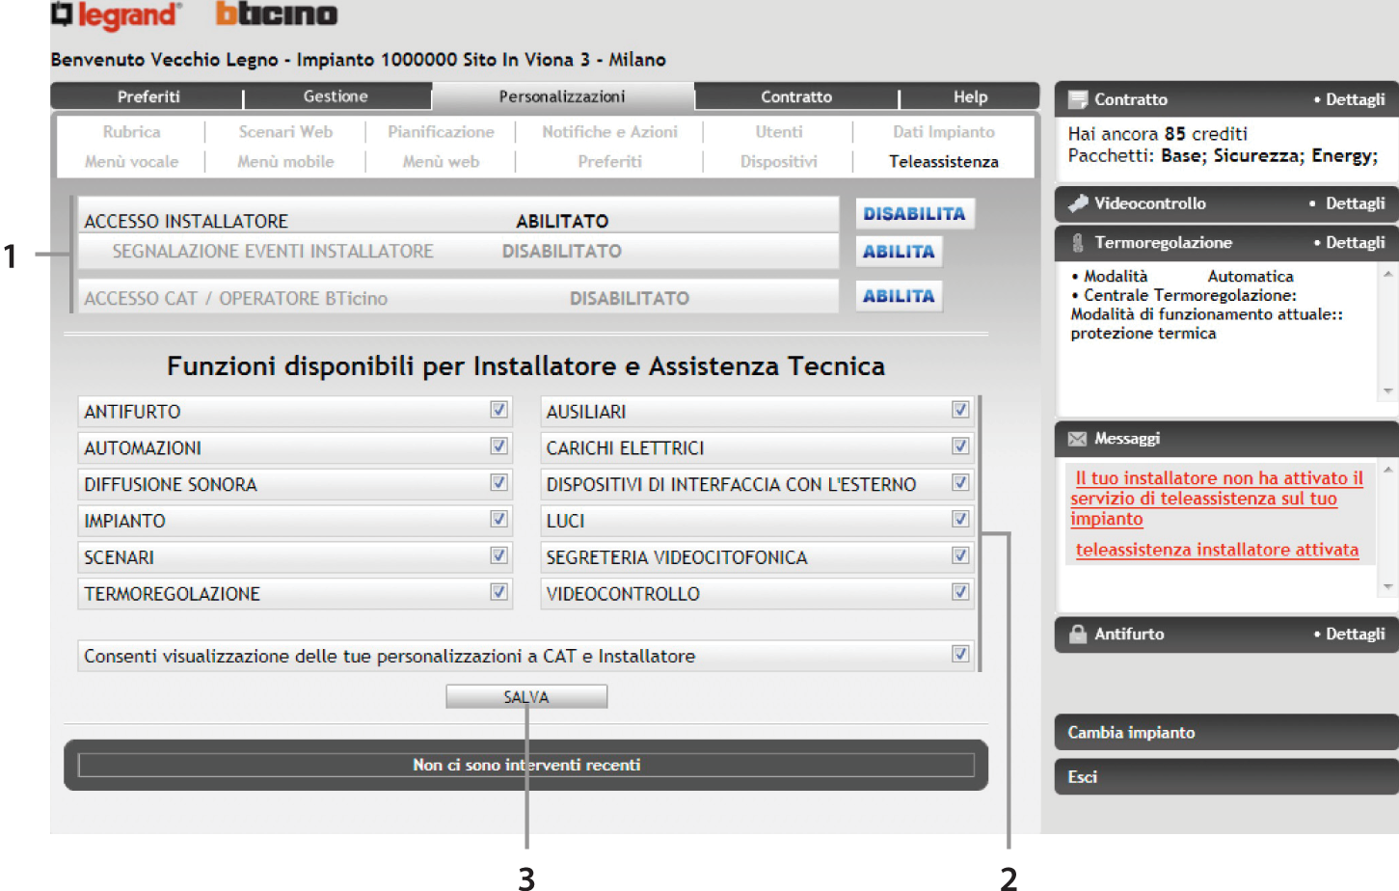The width and height of the screenshot is (1399, 891).
Task: Open the Scenari Web submenu item
Action: point(285,132)
